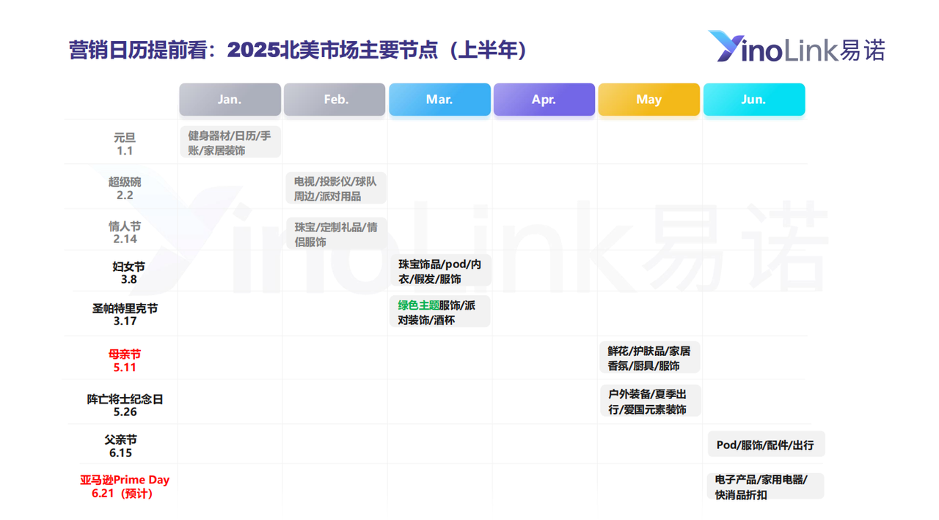Click the Pod/服饰/配件/出行 cell
Image resolution: width=939 pixels, height=520 pixels.
point(766,445)
